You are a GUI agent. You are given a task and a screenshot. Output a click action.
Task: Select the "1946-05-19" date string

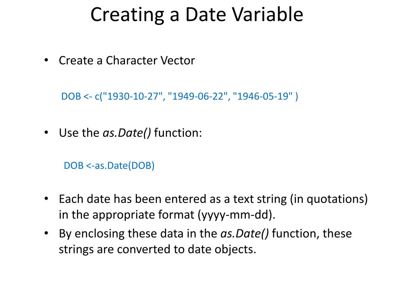262,96
